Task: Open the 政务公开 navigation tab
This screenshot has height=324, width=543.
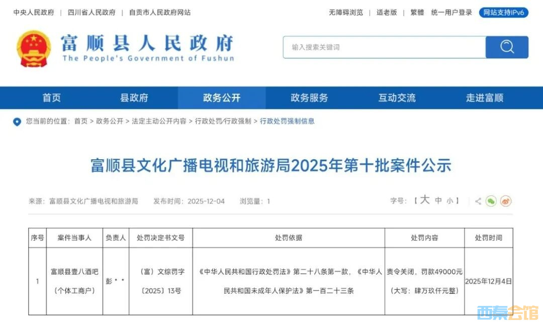Action: click(x=222, y=98)
